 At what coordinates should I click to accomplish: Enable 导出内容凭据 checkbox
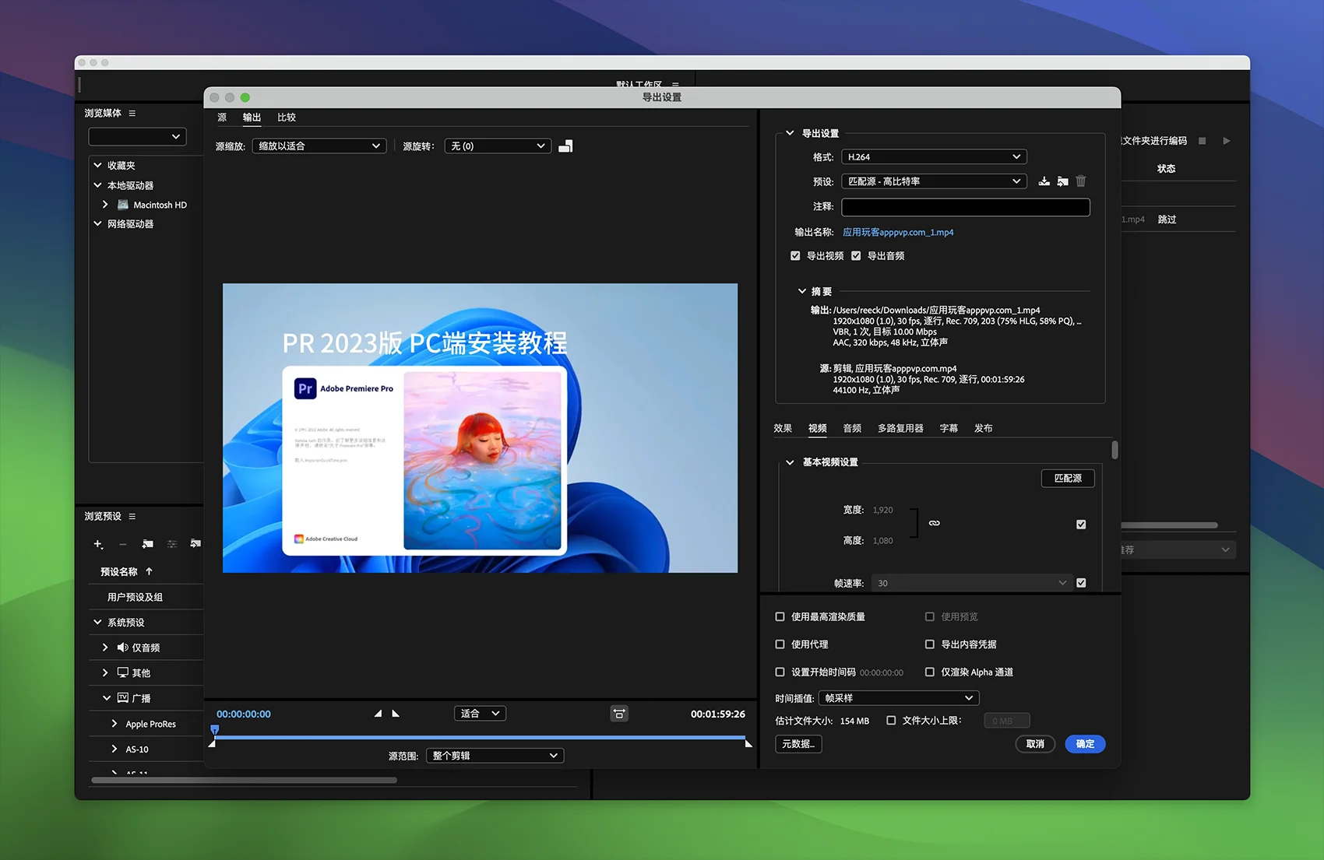(x=929, y=644)
